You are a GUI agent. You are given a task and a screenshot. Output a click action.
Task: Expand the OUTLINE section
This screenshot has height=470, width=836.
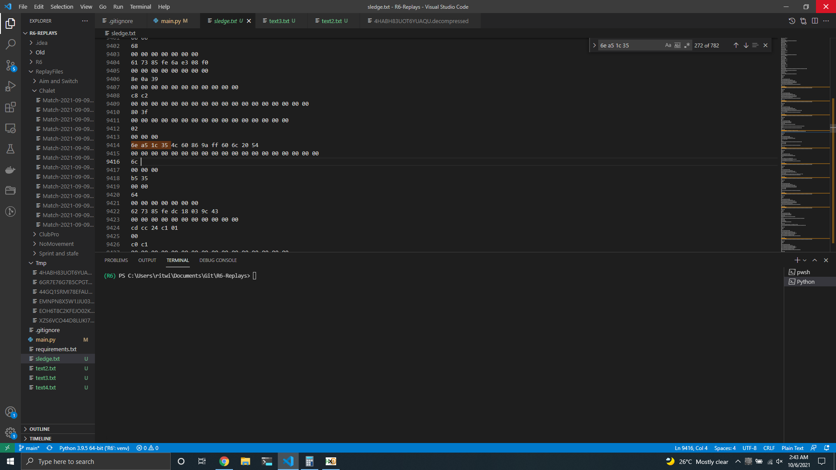click(x=40, y=429)
